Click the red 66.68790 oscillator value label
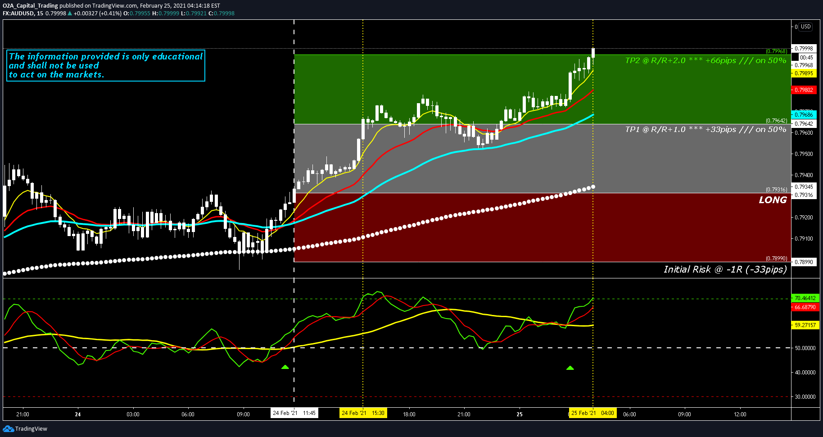Screen dimensions: 823x437 pos(805,307)
